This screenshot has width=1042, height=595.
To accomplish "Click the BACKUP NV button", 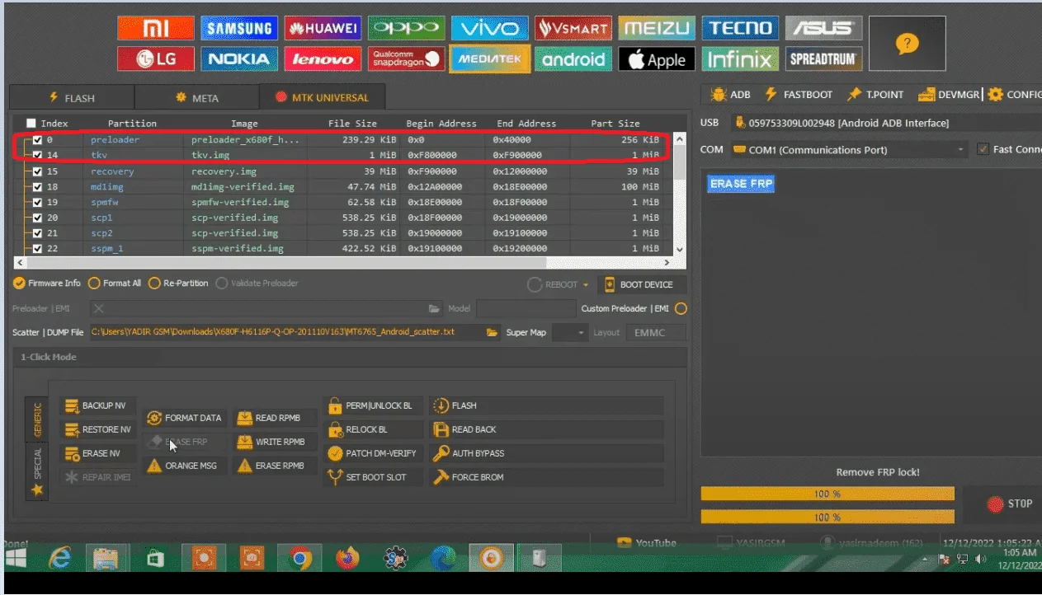I will click(x=97, y=405).
